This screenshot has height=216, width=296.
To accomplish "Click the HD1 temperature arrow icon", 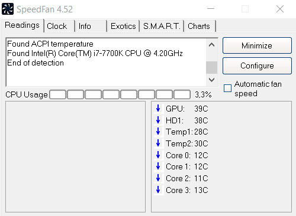I will point(158,120).
